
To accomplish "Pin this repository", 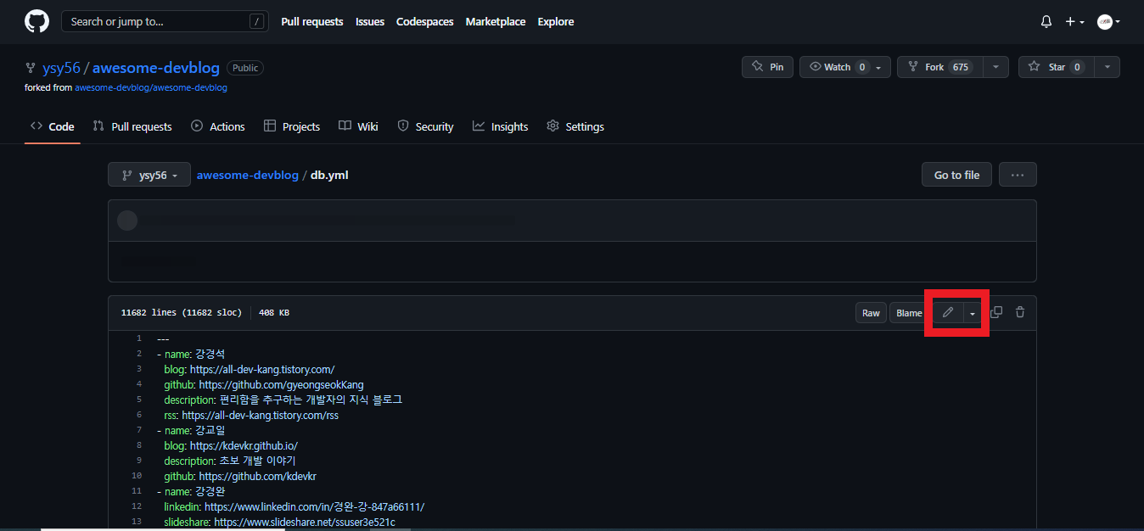I will (x=767, y=67).
